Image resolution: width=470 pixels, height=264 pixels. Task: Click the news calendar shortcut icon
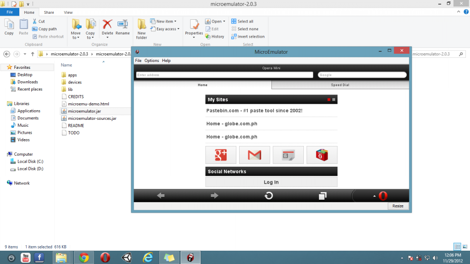pos(288,155)
